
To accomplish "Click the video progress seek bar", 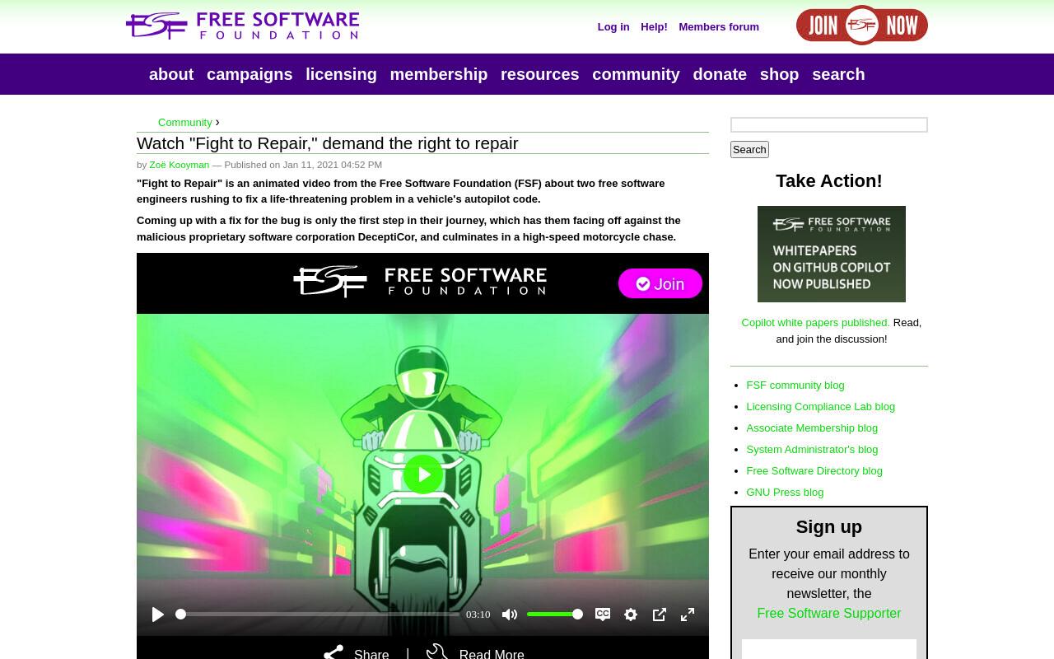I will 318,615.
